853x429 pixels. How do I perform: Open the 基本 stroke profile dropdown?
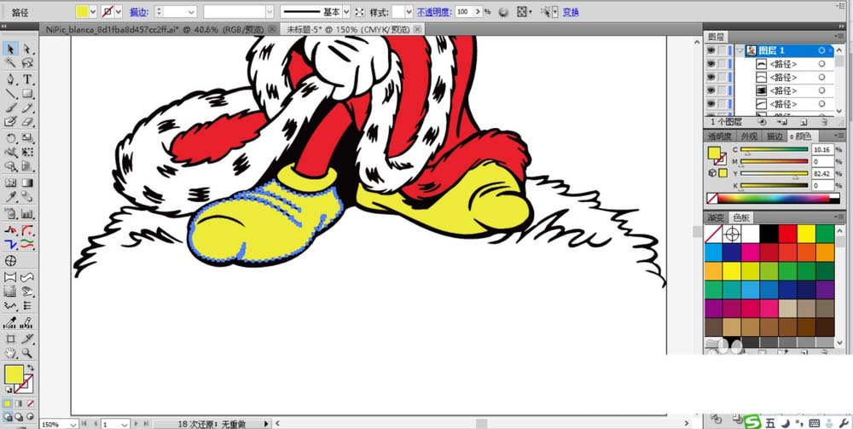tap(346, 12)
